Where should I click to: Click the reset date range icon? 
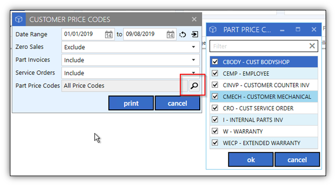(x=182, y=35)
